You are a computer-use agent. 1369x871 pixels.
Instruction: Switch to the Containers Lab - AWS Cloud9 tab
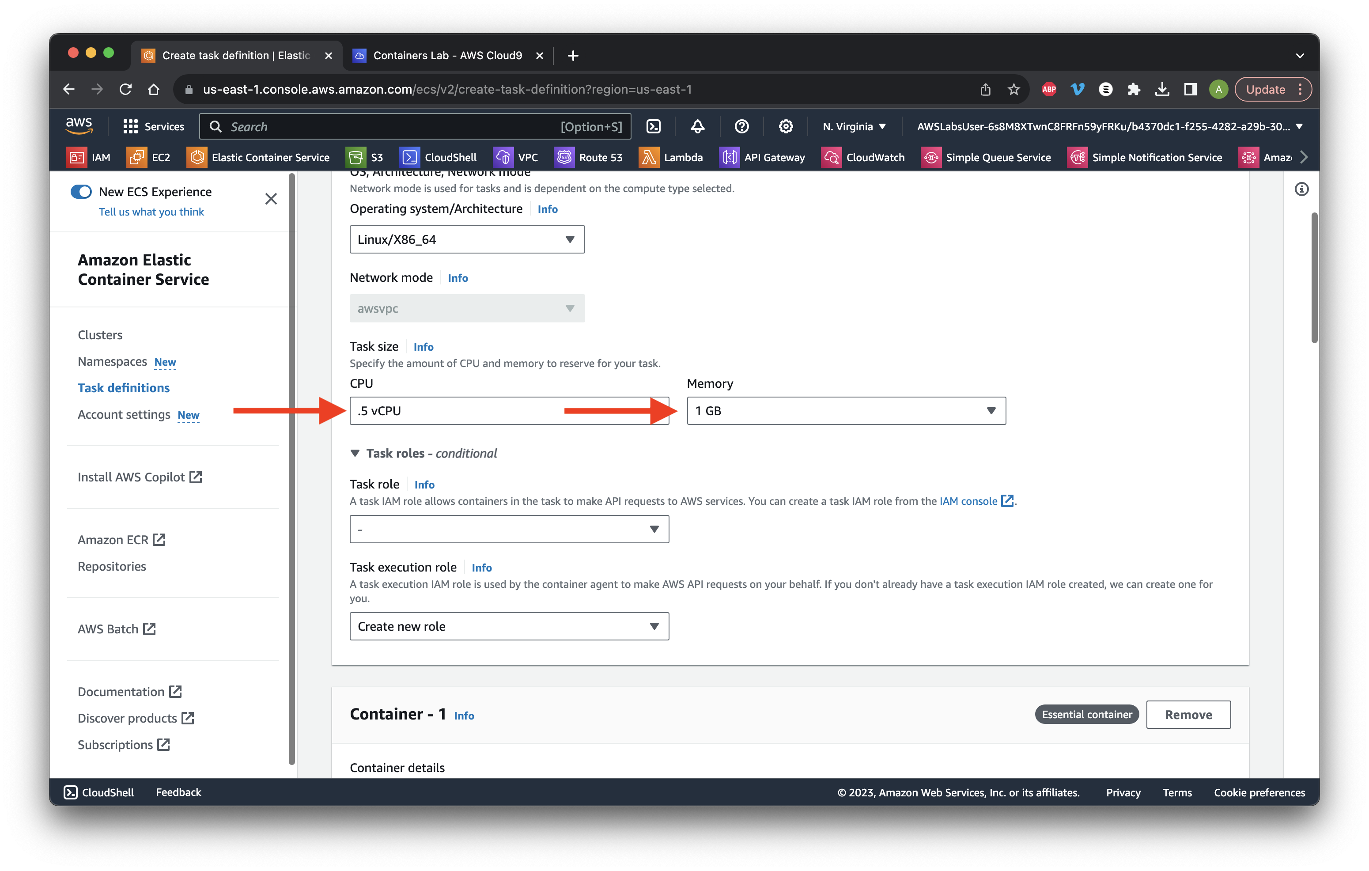pos(447,55)
